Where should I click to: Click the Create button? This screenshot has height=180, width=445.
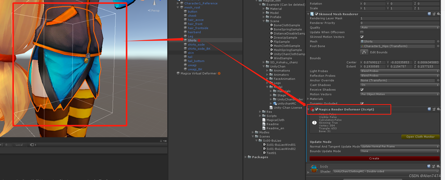point(374,158)
